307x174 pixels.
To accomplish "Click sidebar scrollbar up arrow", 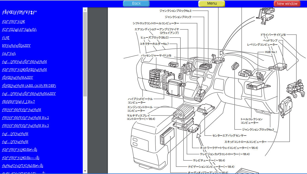I will (x=85, y=9).
